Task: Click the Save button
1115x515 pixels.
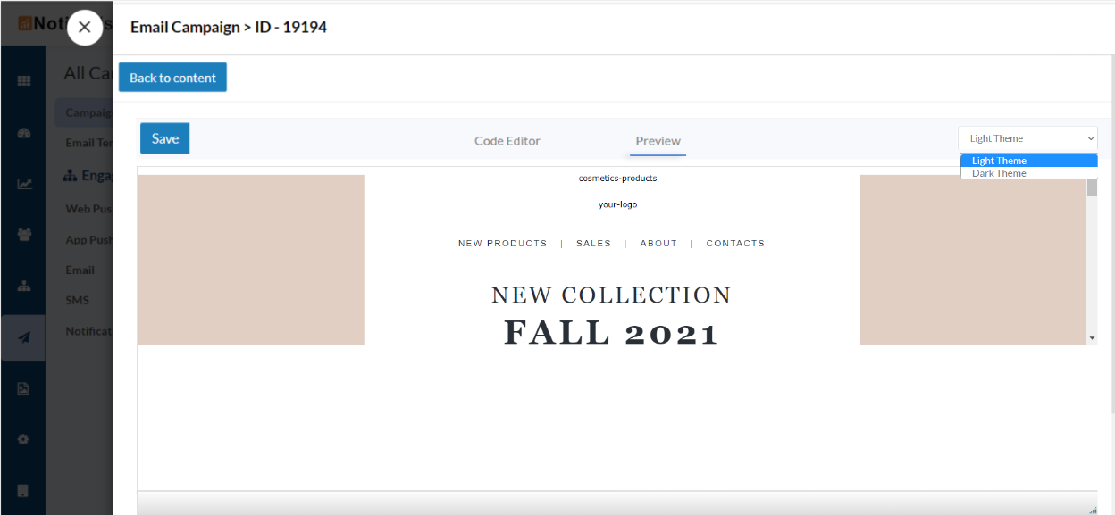Action: click(165, 138)
